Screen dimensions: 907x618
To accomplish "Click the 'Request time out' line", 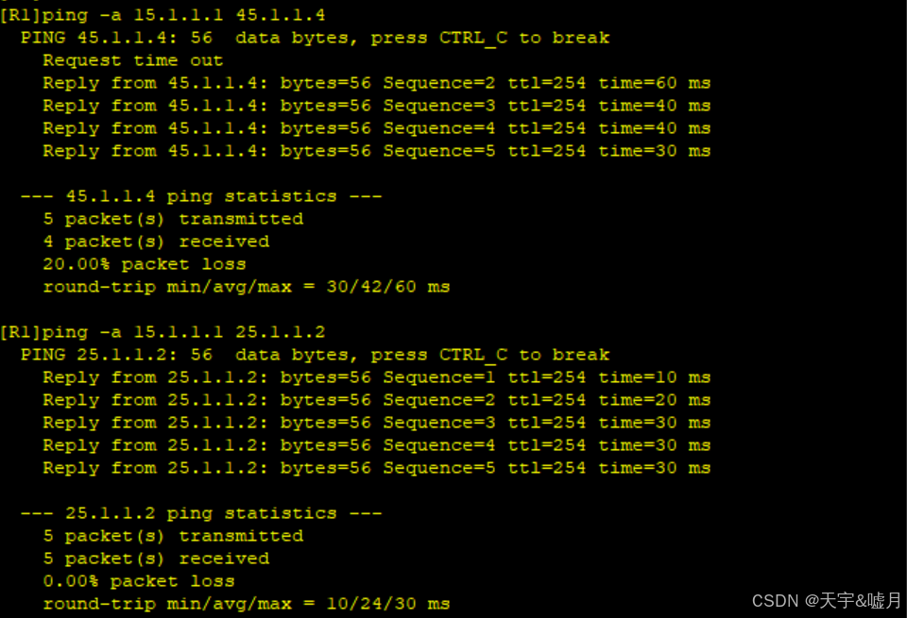I will [132, 60].
